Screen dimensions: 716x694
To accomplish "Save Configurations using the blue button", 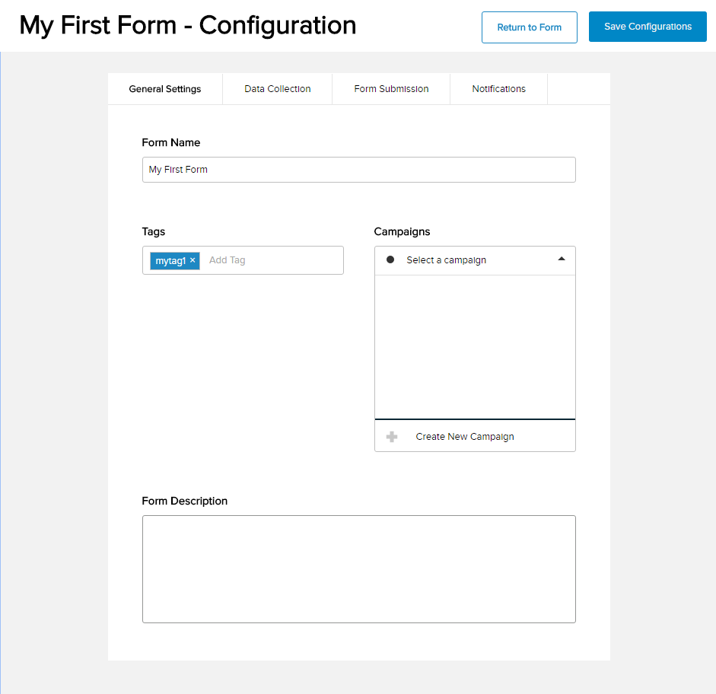I will pos(648,27).
